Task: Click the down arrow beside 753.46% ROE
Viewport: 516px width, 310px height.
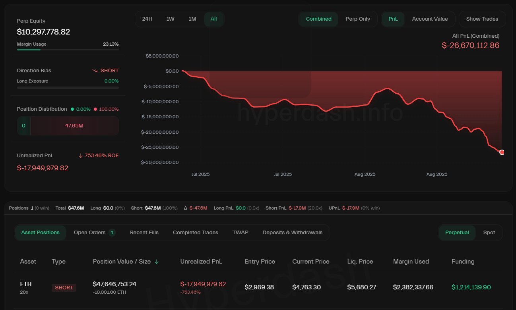Action: coord(81,156)
